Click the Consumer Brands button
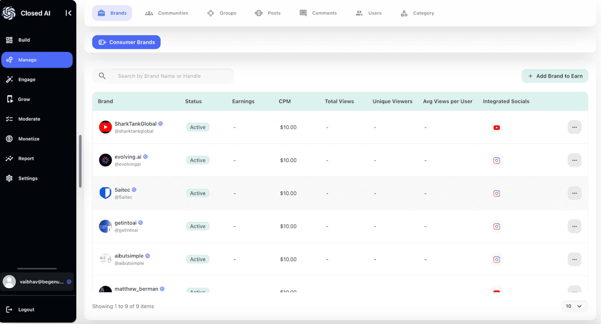The width and height of the screenshot is (601, 324). [x=126, y=42]
